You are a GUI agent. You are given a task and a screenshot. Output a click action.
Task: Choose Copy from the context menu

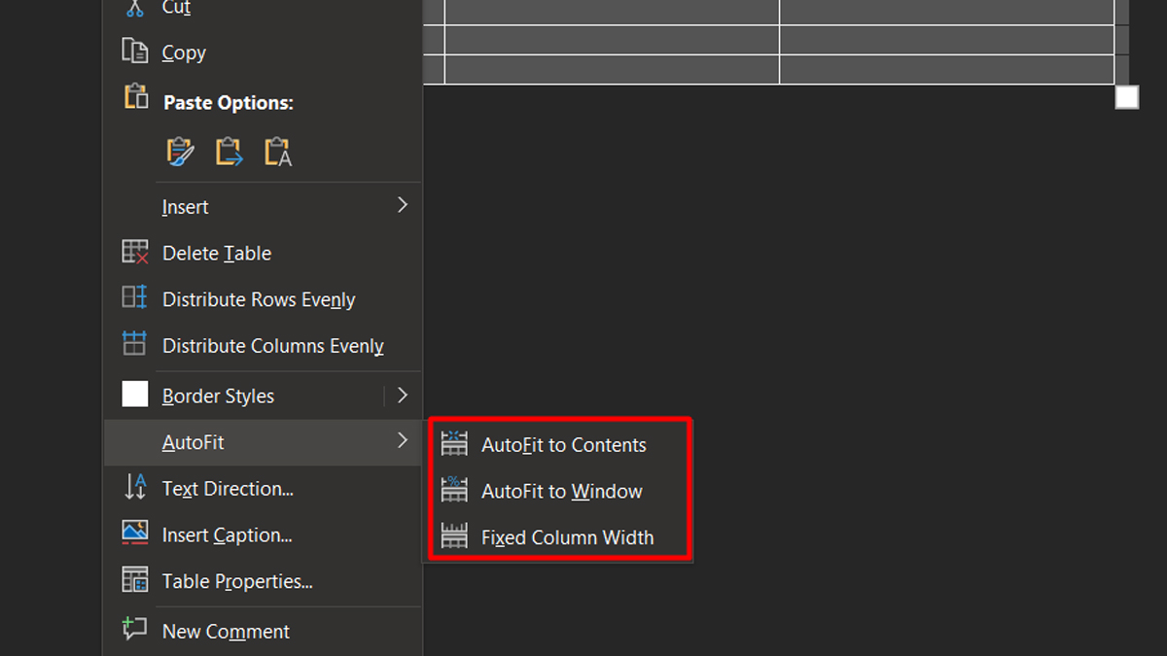tap(184, 53)
